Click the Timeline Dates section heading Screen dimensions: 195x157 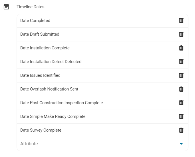pos(31,7)
